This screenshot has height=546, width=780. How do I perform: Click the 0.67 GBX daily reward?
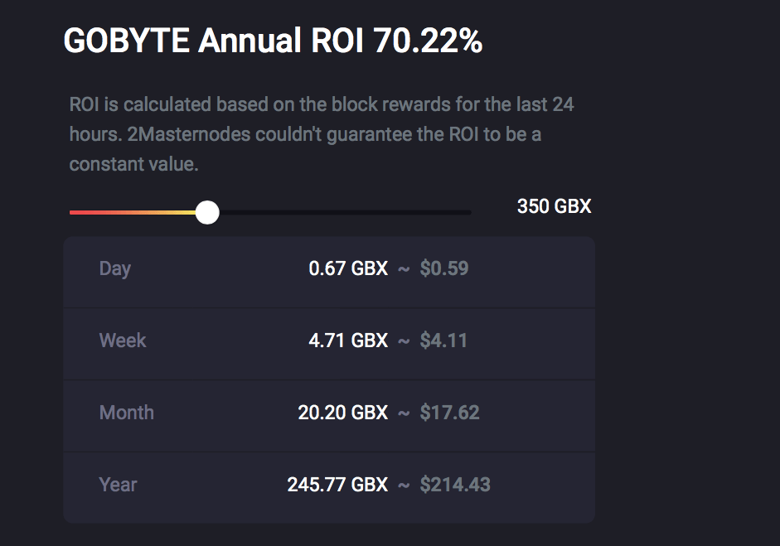click(348, 268)
